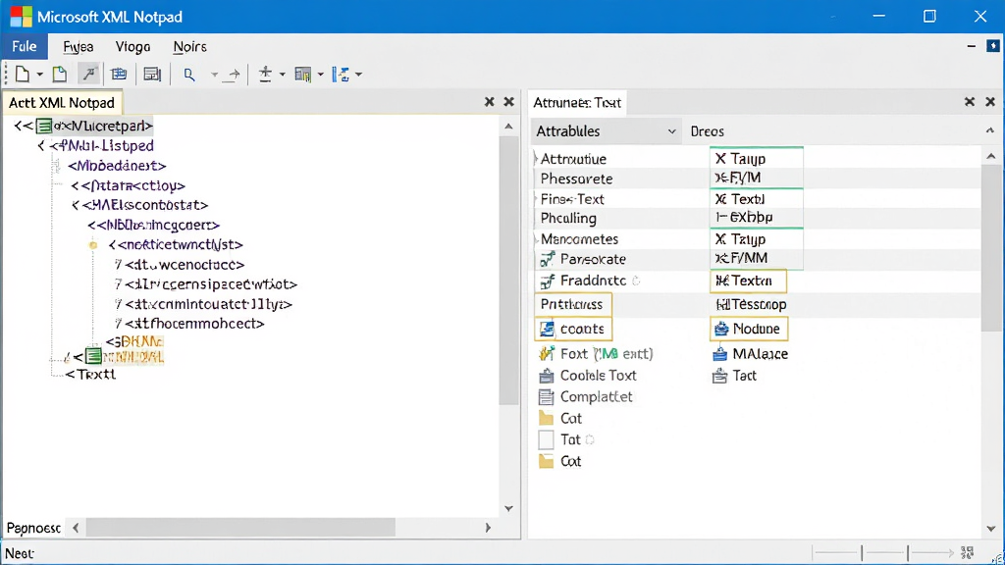Click the form layout toolbar icon
This screenshot has height=565, width=1005.
[x=152, y=75]
